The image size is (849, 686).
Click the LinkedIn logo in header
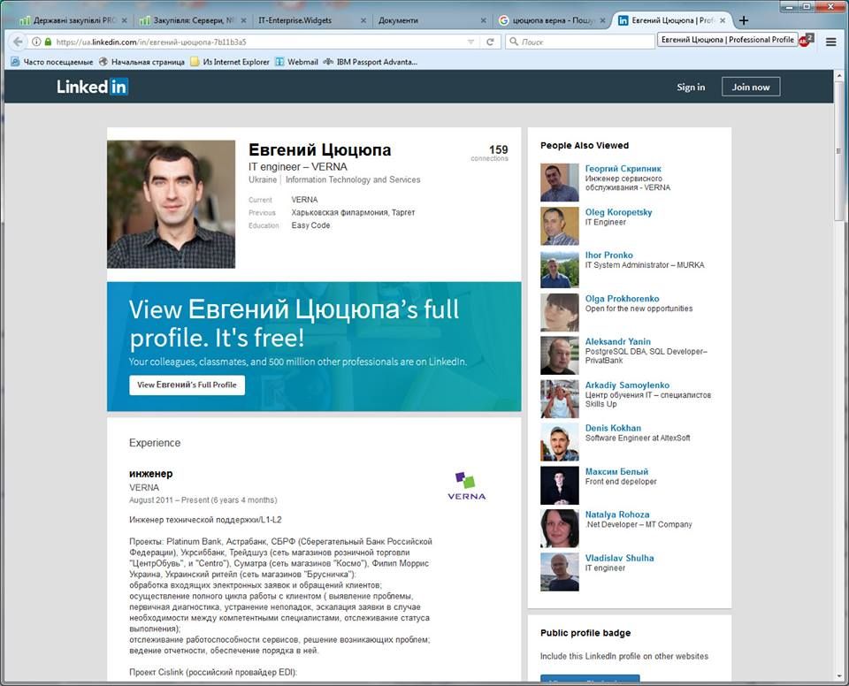[x=93, y=87]
